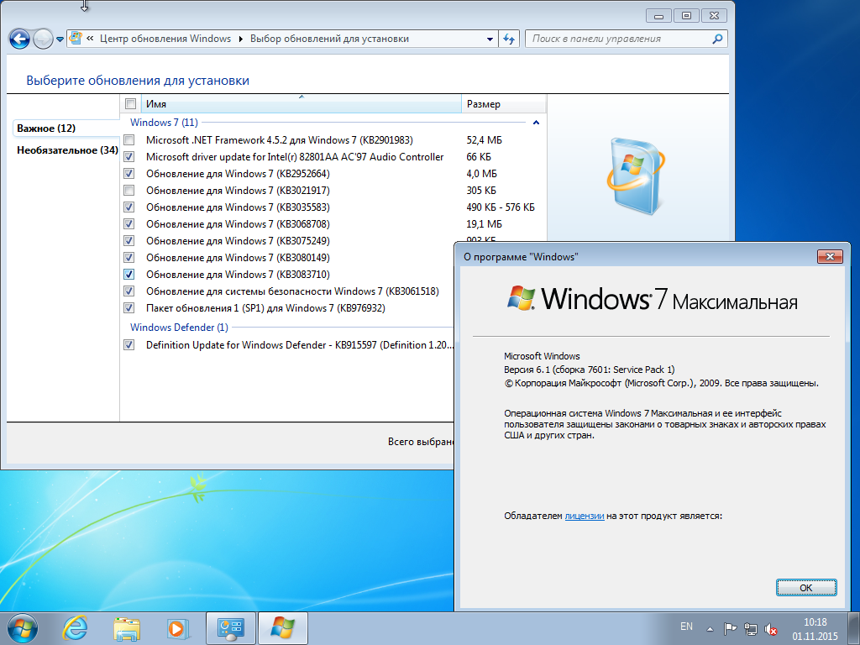Select the Windows Defender (1) group header
This screenshot has width=860, height=645.
(x=179, y=328)
